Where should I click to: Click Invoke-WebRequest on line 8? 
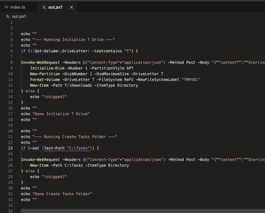point(40,63)
